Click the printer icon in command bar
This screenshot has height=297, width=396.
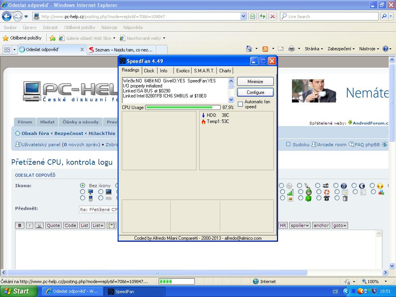[292, 49]
